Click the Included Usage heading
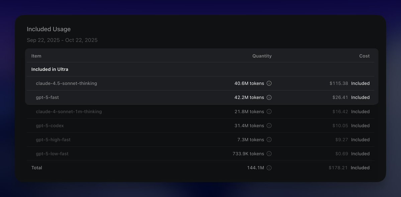The height and width of the screenshot is (197, 401). [48, 29]
